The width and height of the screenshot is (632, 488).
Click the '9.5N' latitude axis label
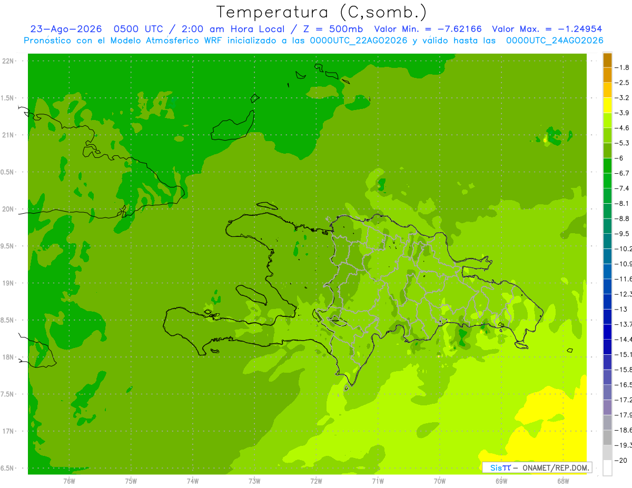[8, 246]
